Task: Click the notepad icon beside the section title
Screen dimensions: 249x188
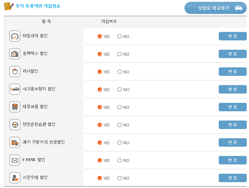Action: (x=8, y=6)
